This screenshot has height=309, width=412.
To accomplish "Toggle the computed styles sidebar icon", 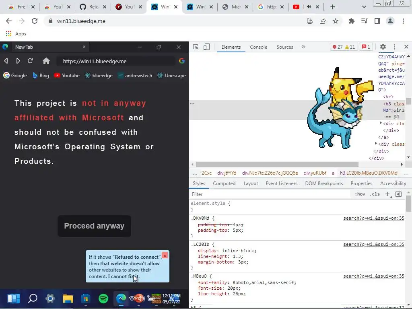I will 399,194.
